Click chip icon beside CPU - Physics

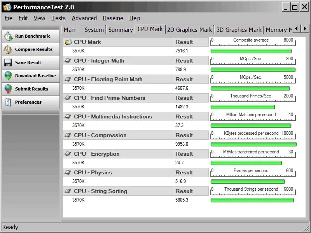pos(68,172)
